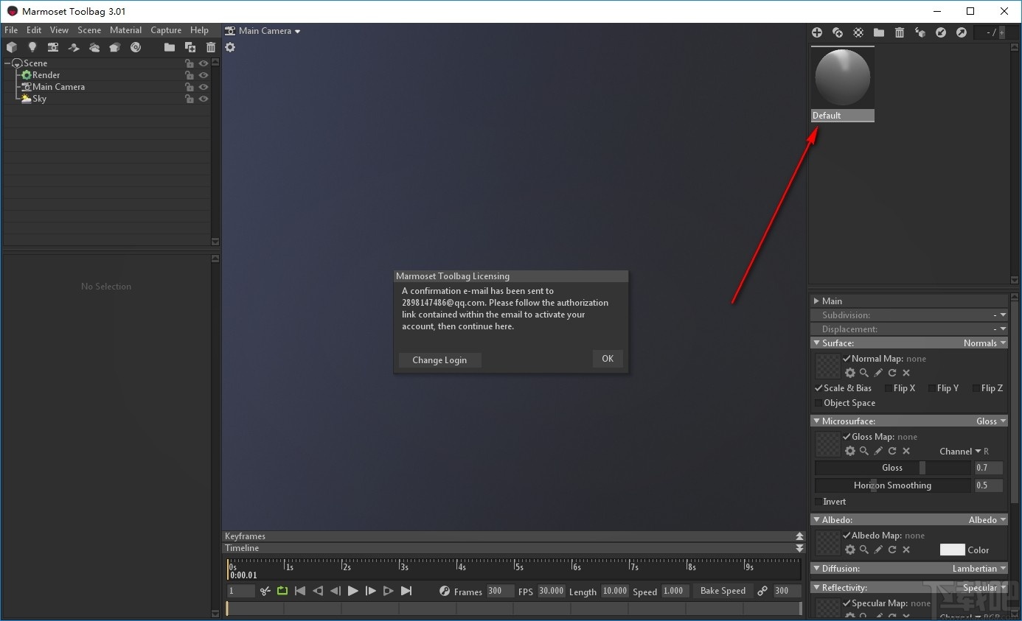
Task: Open the View menu
Action: click(x=59, y=30)
